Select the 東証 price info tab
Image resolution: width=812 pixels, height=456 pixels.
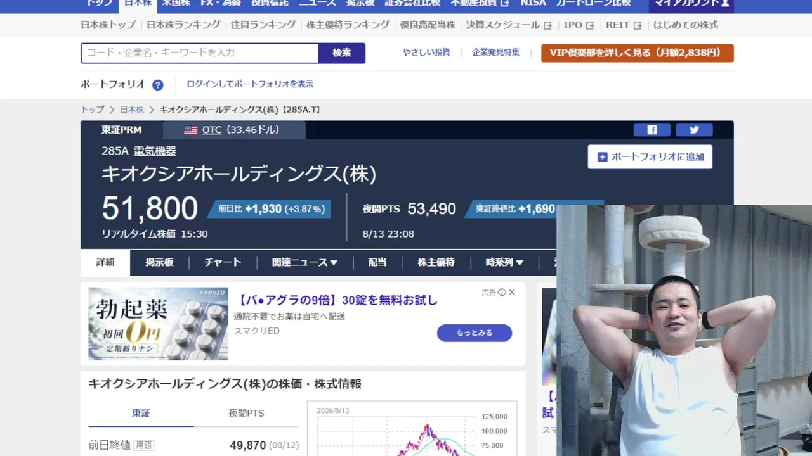click(x=141, y=414)
